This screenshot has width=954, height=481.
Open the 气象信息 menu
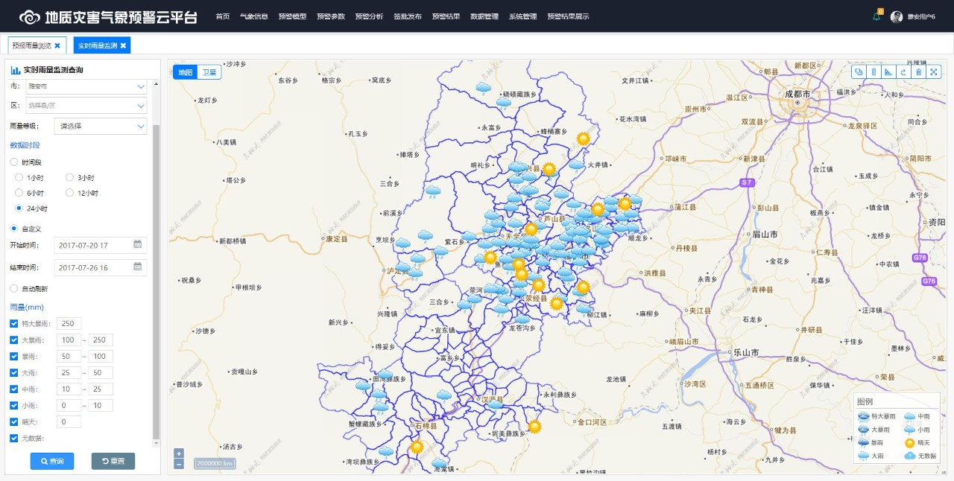tap(253, 16)
